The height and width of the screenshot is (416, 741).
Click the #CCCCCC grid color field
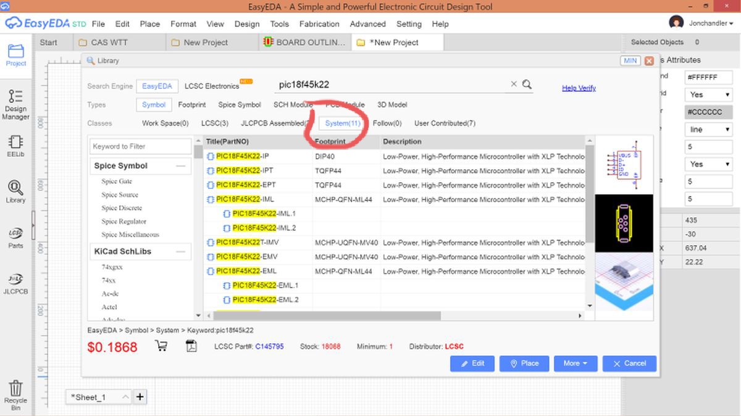709,112
